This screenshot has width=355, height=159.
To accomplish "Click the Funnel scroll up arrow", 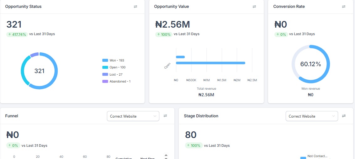I will (x=166, y=155).
